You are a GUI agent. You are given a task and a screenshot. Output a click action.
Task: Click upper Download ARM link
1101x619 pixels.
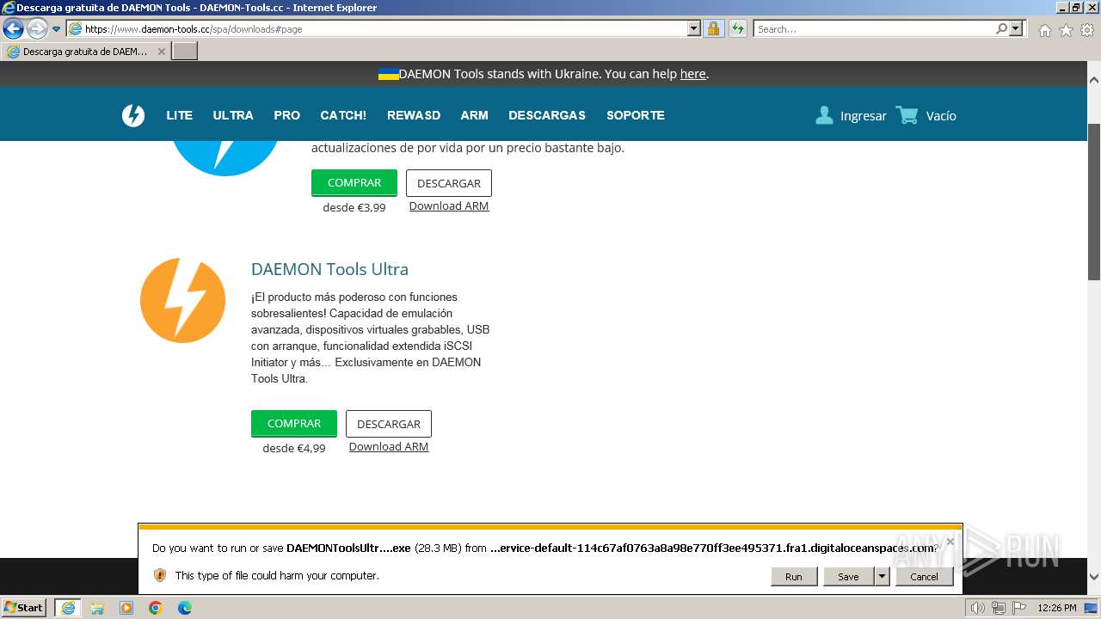[449, 206]
